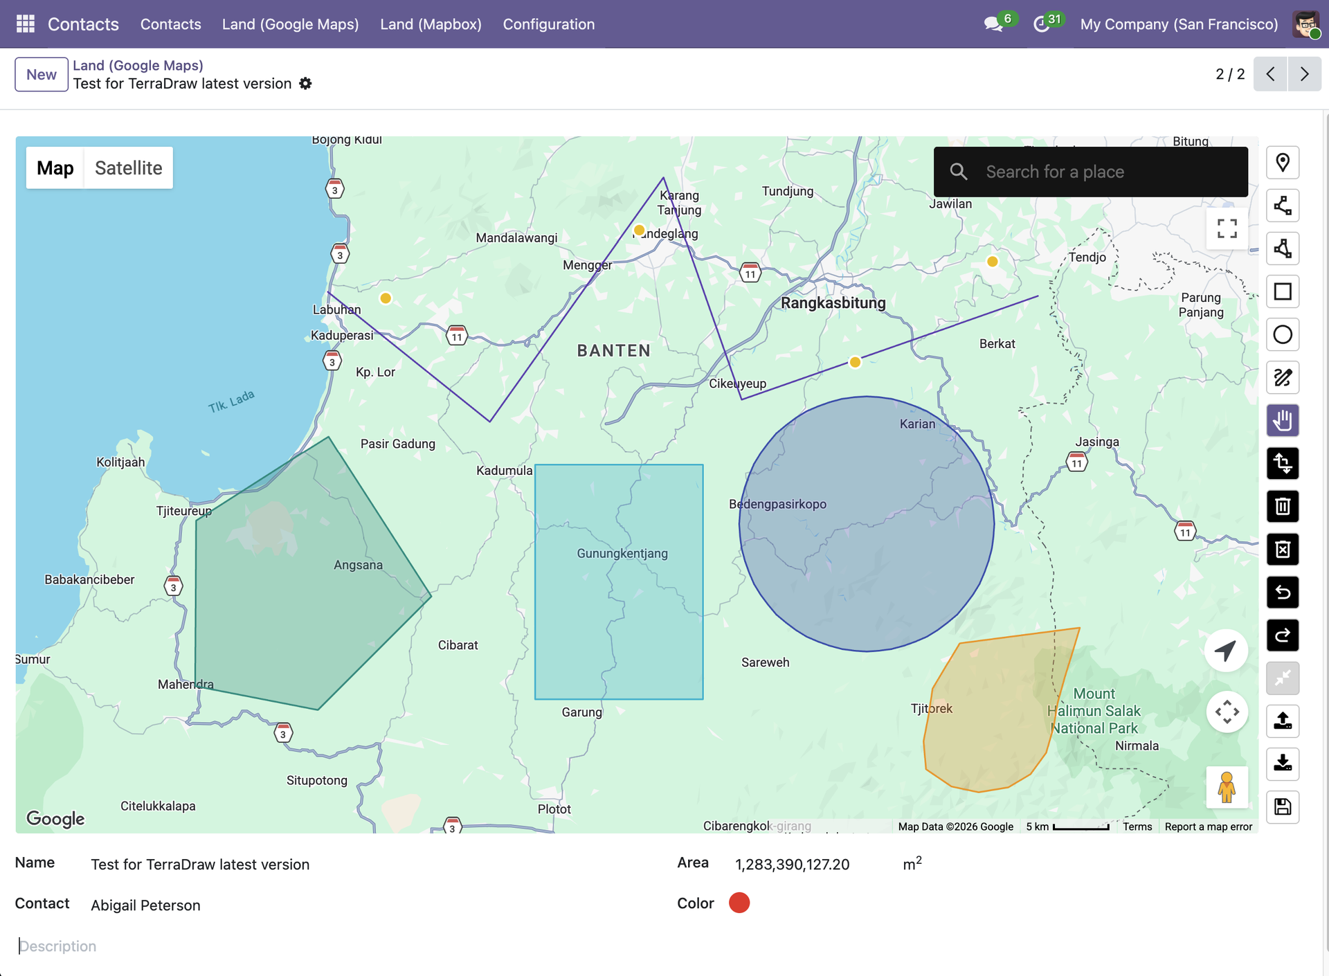1329x976 pixels.
Task: Follow the Land (Google Maps) breadcrumb
Action: [138, 65]
